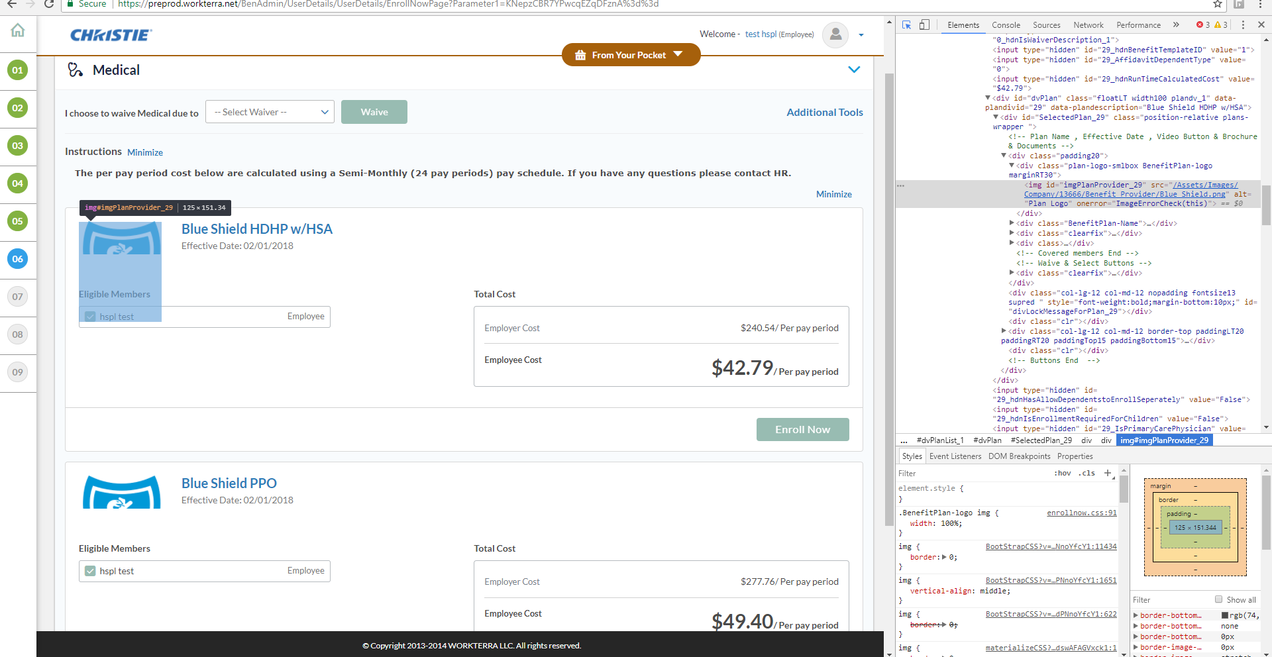Minimize the Instructions text link

pos(145,152)
